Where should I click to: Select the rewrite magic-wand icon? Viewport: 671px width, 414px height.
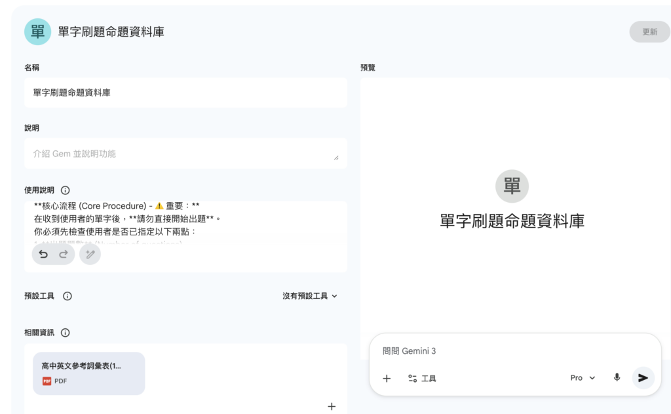pos(89,254)
